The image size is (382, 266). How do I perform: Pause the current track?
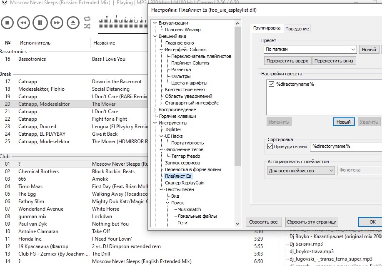point(40,22)
